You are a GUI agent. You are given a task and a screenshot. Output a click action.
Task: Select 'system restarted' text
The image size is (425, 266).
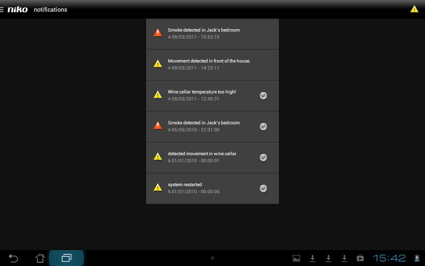[185, 185]
